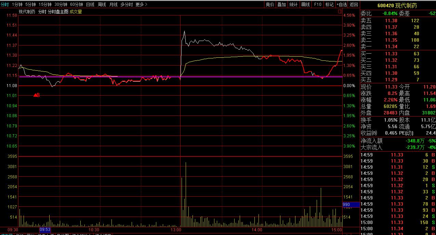Click the 最高 11.54 high price
The height and width of the screenshot is (235, 436).
pyautogui.click(x=430, y=93)
